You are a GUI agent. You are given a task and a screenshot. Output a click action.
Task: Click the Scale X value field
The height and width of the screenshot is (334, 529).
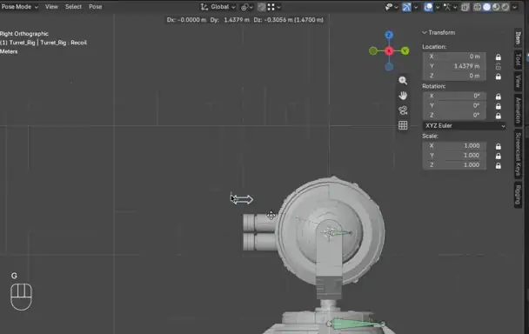pyautogui.click(x=454, y=146)
